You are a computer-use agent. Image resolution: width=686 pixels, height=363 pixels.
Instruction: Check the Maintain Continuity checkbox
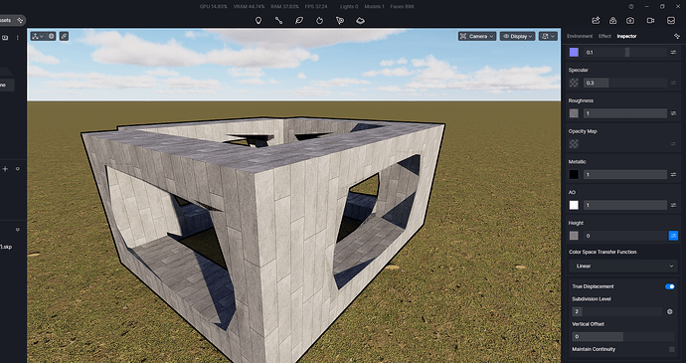pyautogui.click(x=671, y=349)
